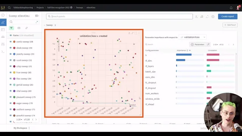Open fsdl-line-recognizer-2022 breadcrumb

click(58, 8)
